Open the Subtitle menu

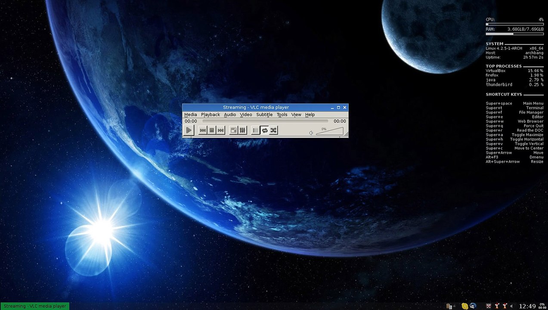(x=264, y=115)
